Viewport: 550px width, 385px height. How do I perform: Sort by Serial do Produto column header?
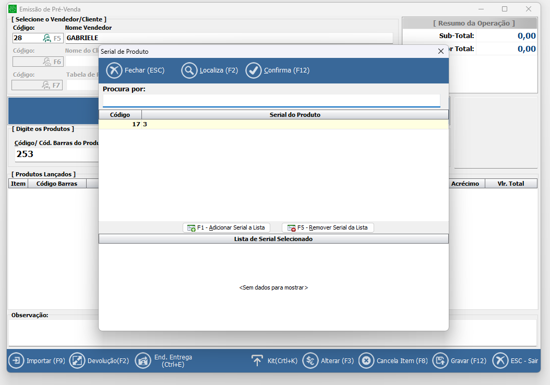point(295,115)
